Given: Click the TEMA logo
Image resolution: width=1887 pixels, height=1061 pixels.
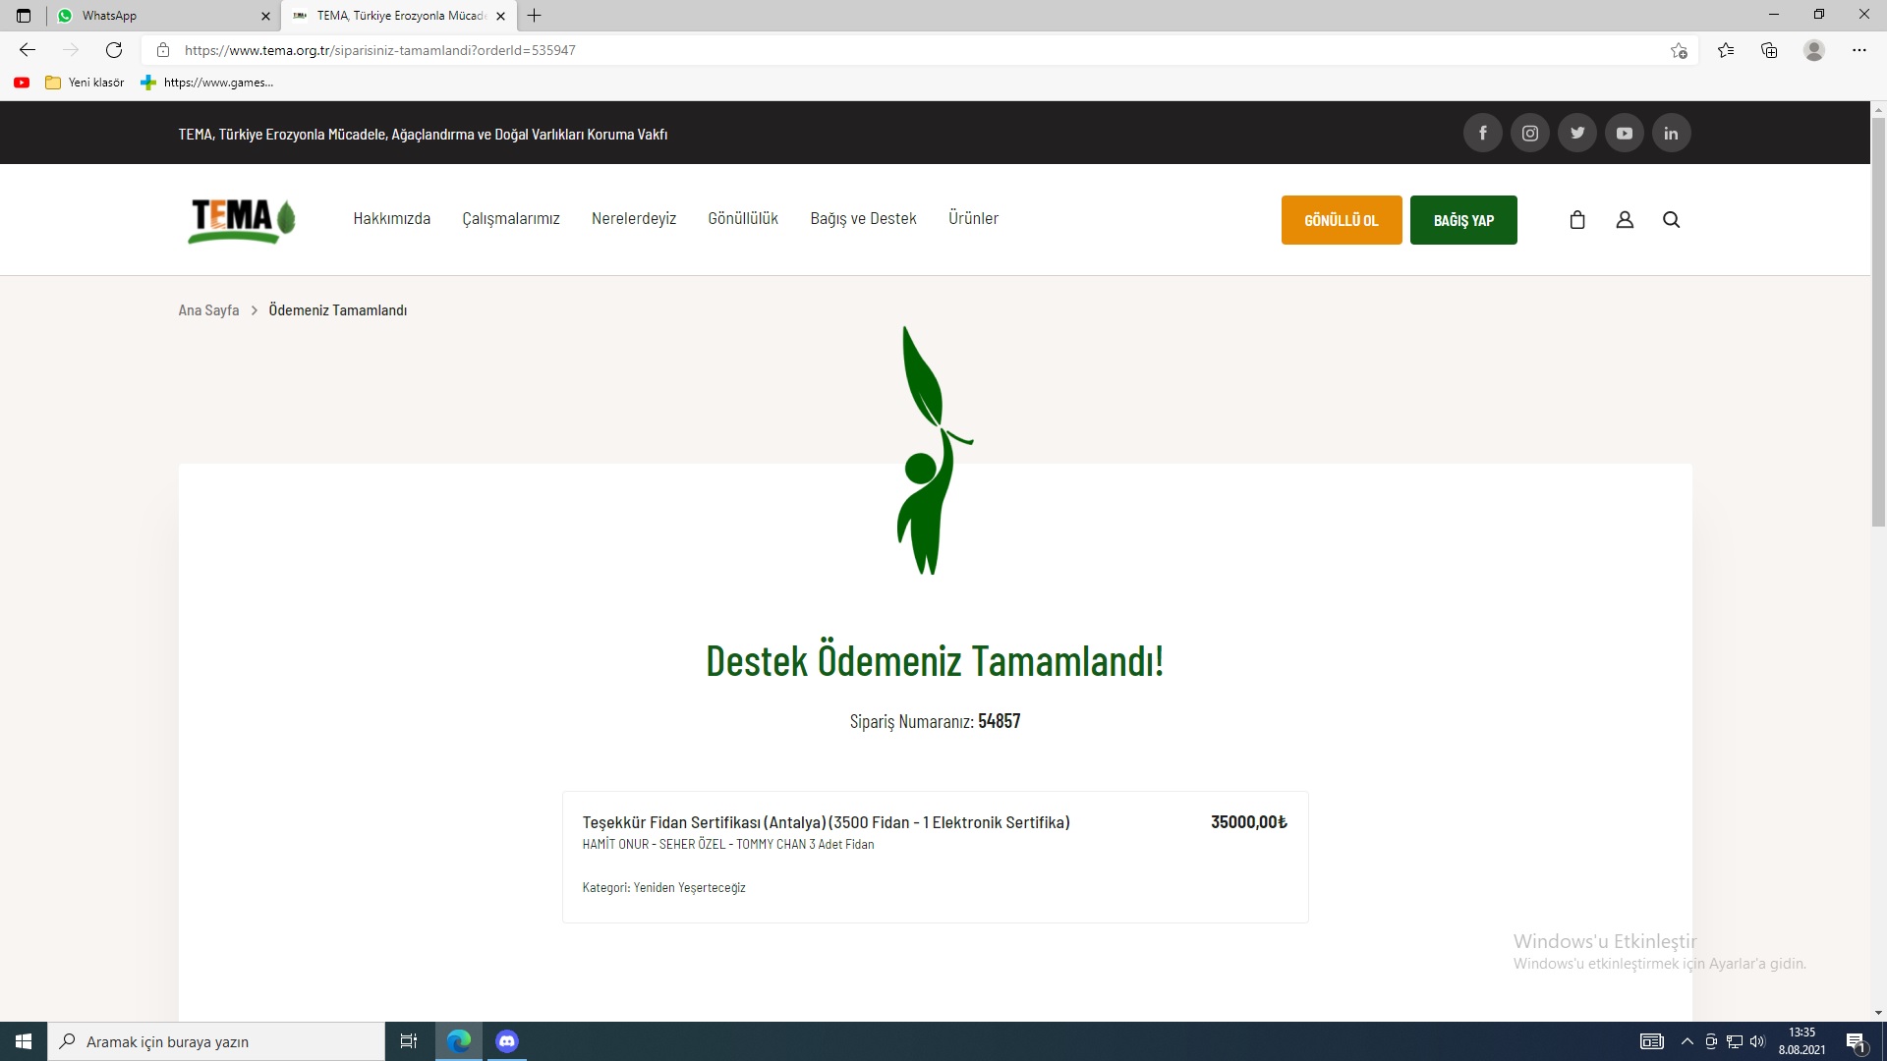Looking at the screenshot, I should pyautogui.click(x=242, y=220).
